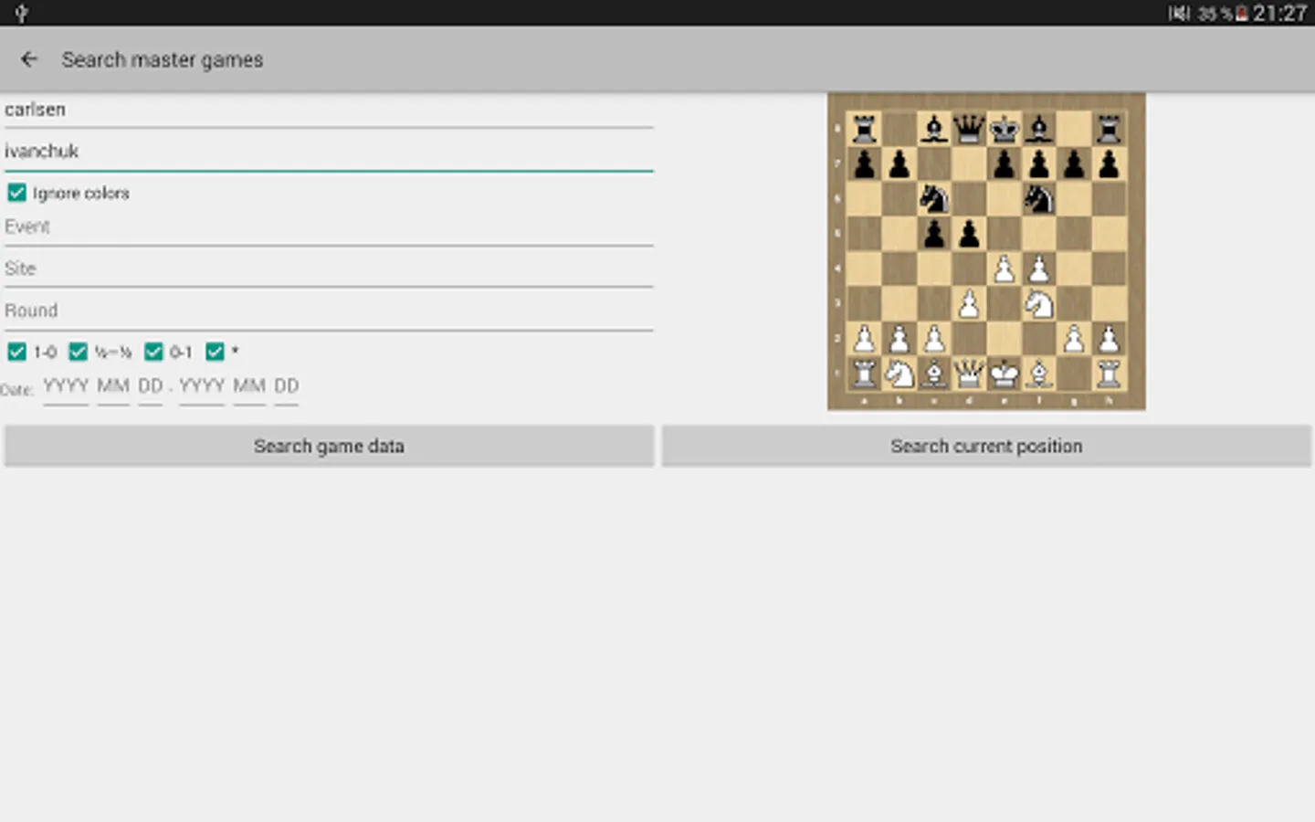
Task: Focus the end date DD field
Action: (x=287, y=386)
